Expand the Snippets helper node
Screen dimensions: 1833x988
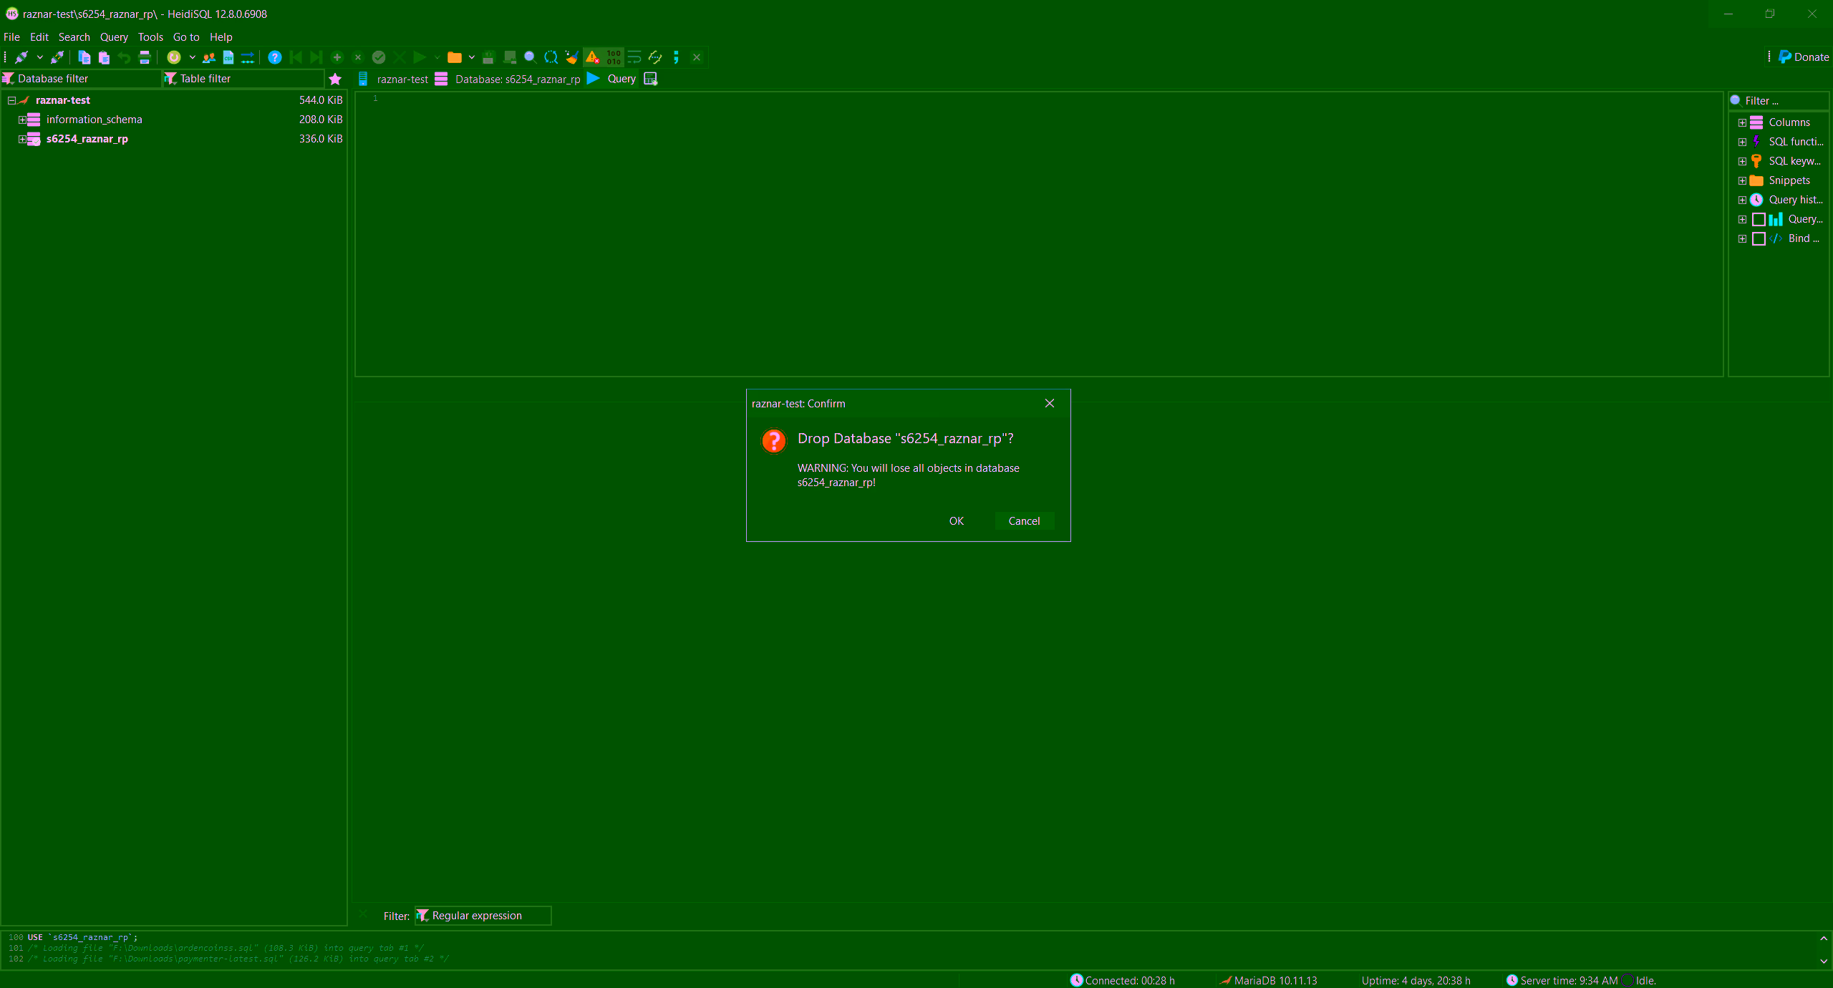click(1742, 180)
